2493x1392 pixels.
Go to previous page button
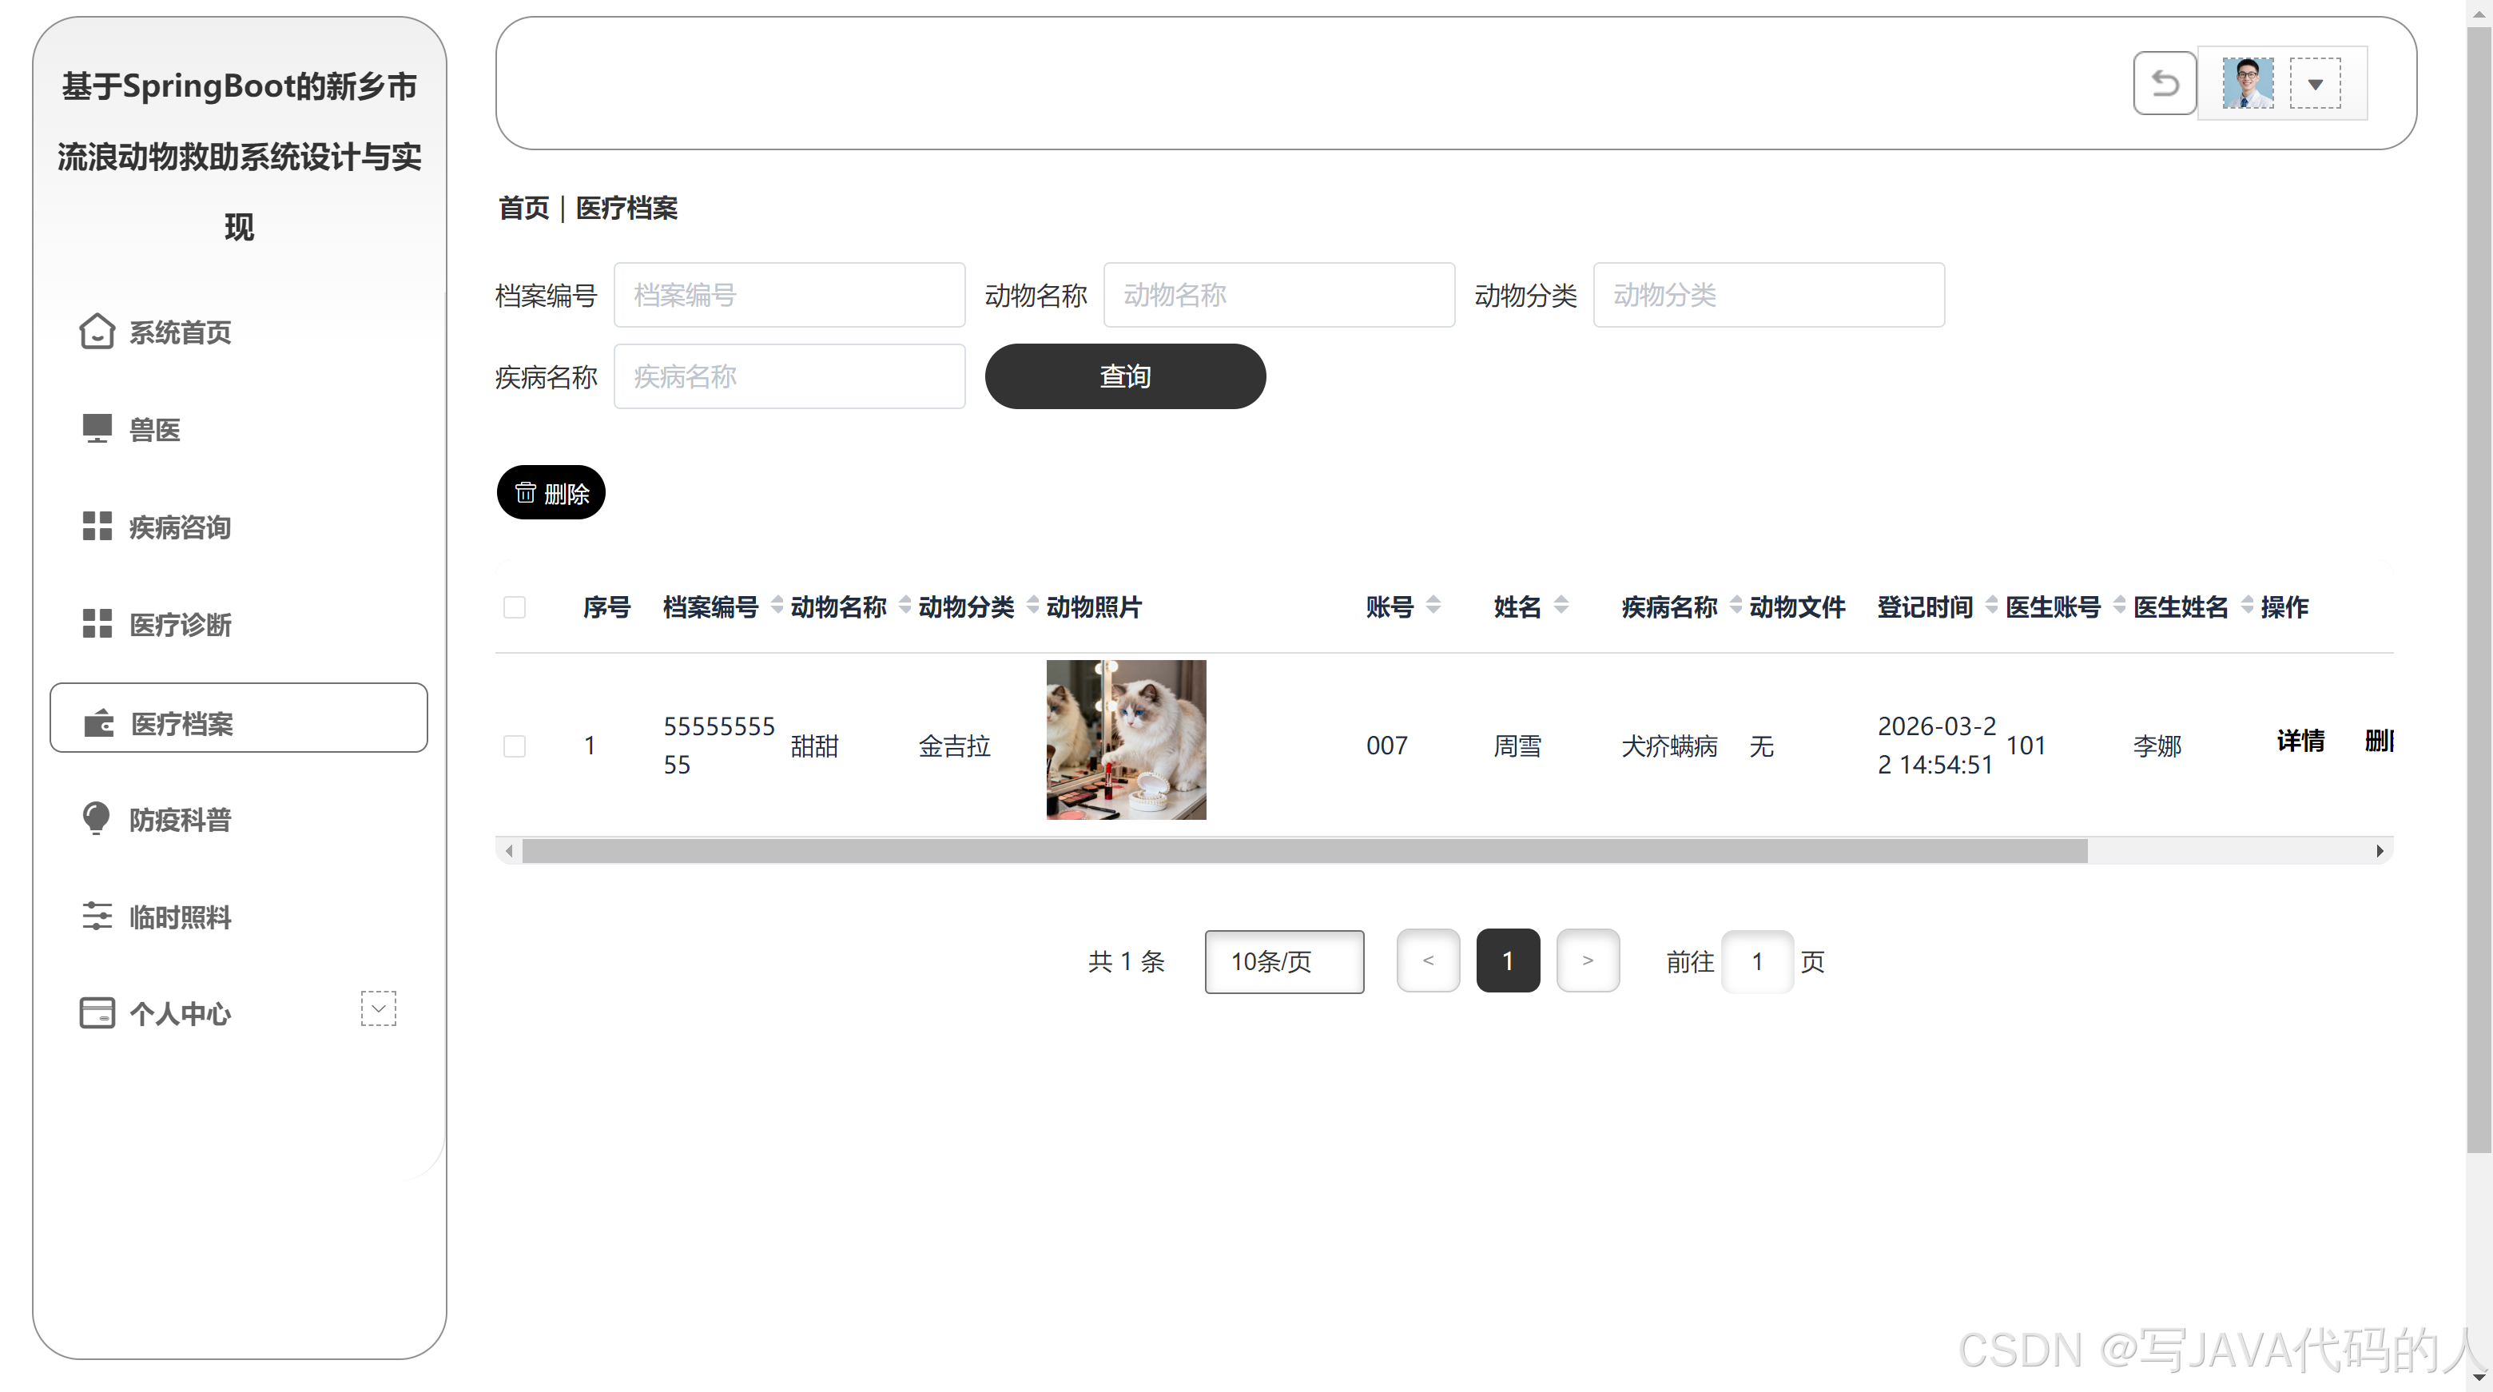click(1427, 960)
